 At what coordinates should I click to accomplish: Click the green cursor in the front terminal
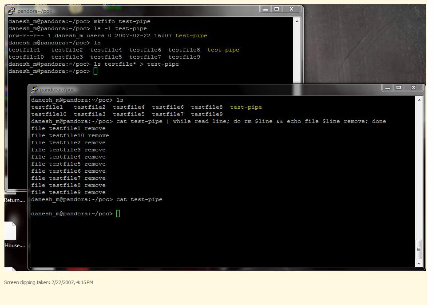118,214
